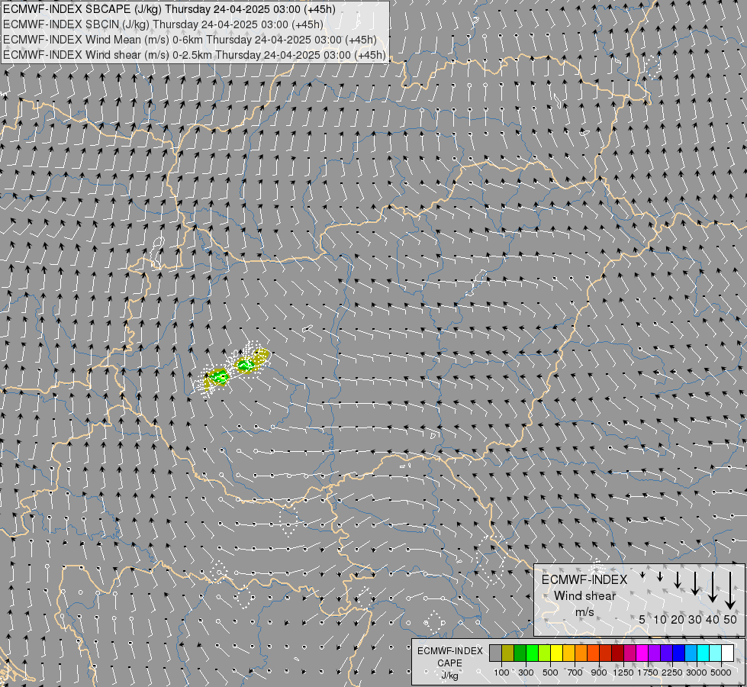Click the 'CAPE' label in color legend

point(449,663)
